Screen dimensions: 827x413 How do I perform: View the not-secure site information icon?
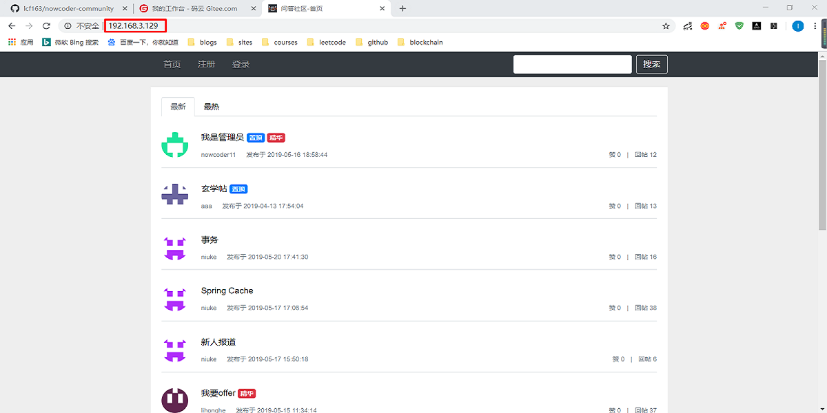(x=68, y=25)
